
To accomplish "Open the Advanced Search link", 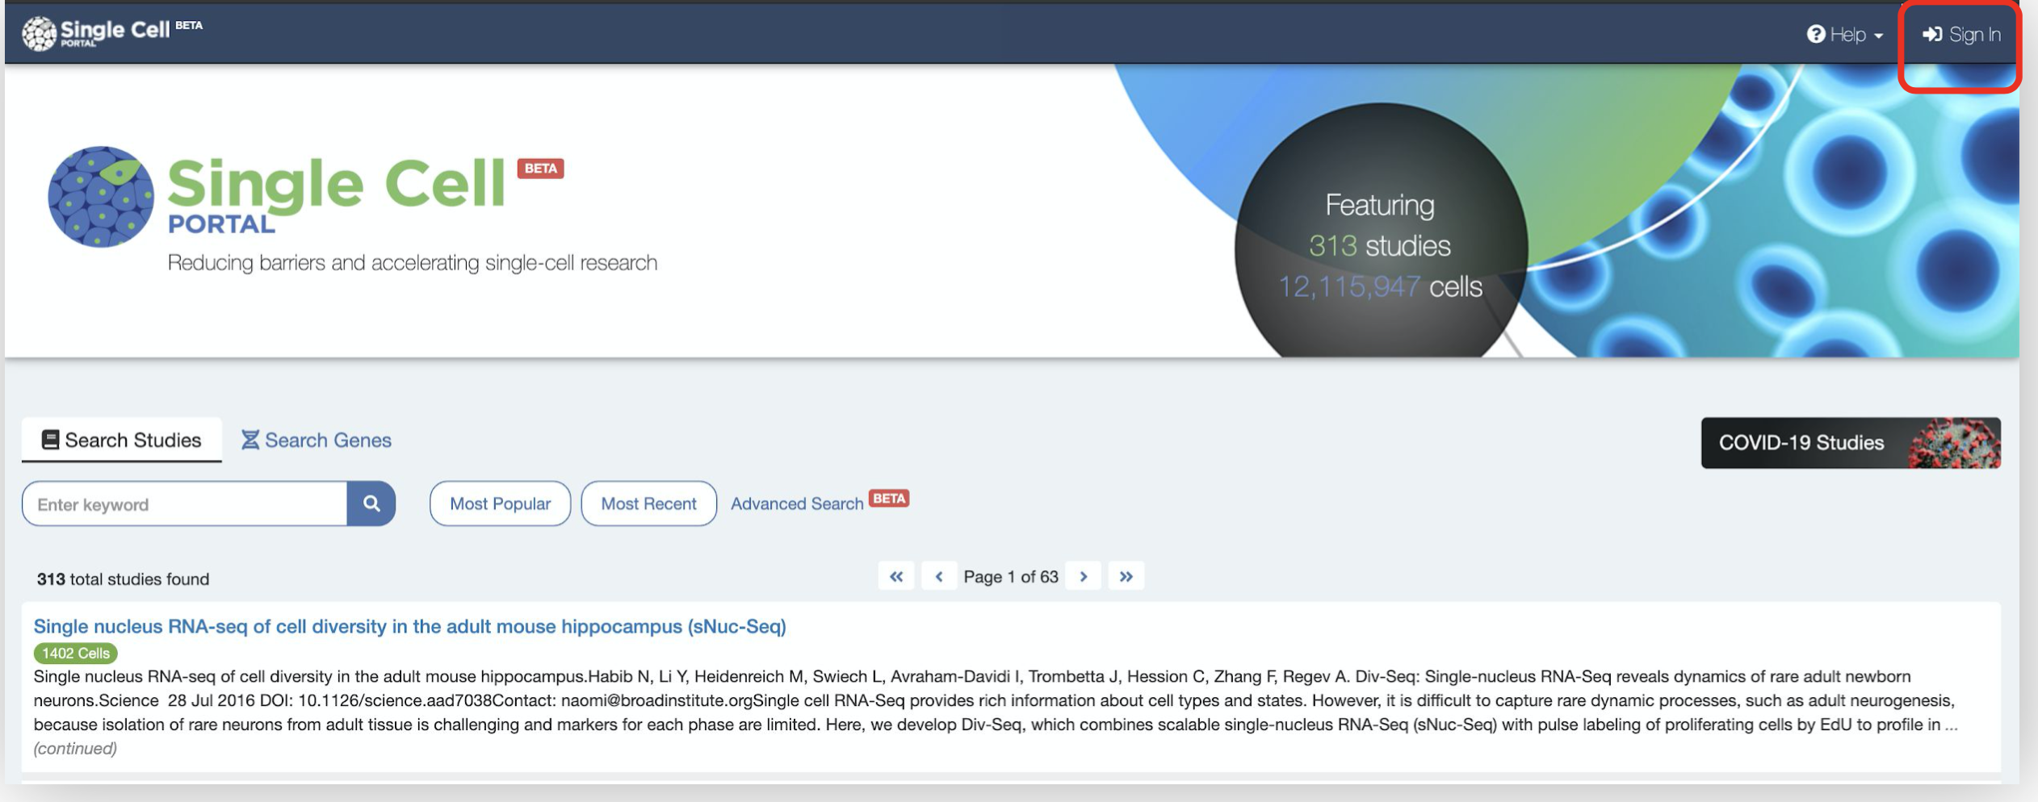I will [797, 503].
